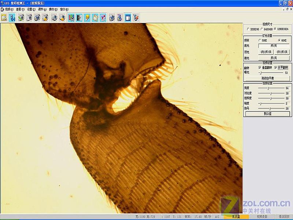Click the light bulb toolbar icon
The image size is (293, 220).
coord(87,18)
